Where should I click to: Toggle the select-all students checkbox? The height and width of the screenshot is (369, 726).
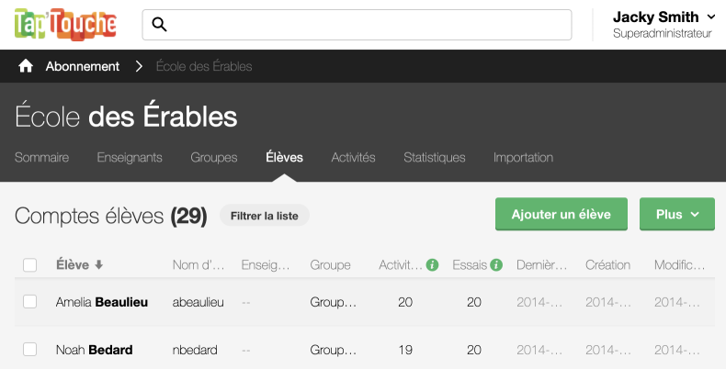pyautogui.click(x=30, y=265)
